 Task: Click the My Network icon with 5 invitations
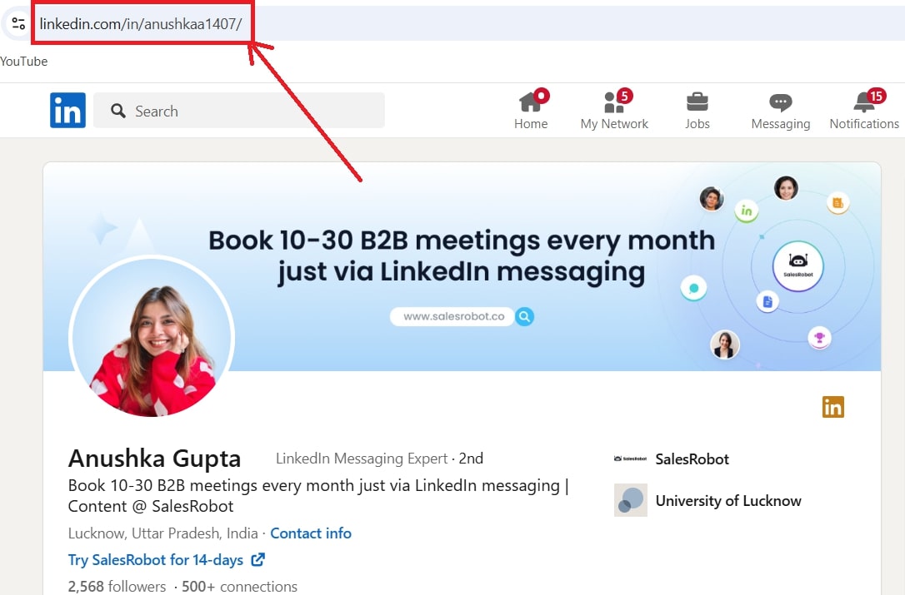click(614, 103)
